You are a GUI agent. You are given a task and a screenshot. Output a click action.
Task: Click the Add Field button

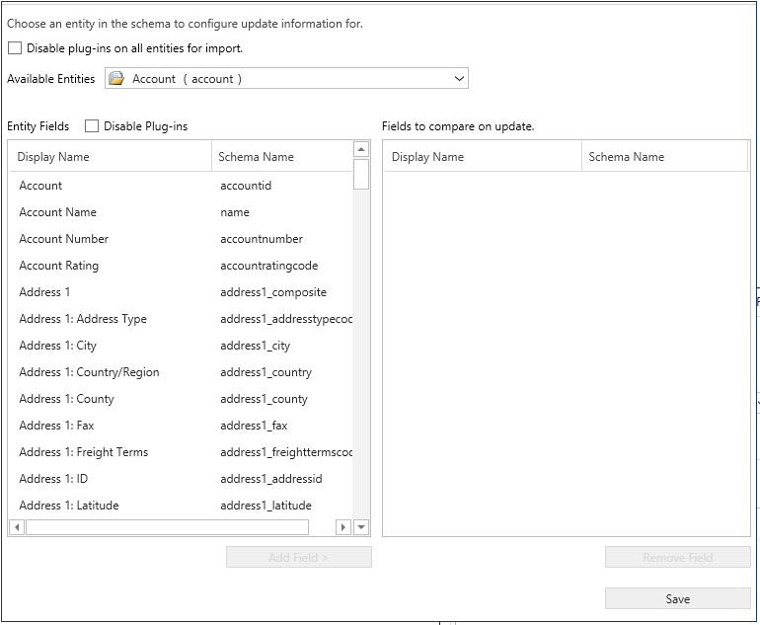(x=298, y=557)
